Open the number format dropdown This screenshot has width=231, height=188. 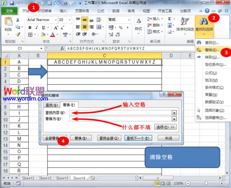point(129,20)
